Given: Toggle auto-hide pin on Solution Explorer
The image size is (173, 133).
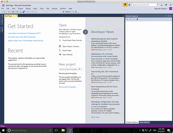Looking at the screenshot, I should click(168, 16).
